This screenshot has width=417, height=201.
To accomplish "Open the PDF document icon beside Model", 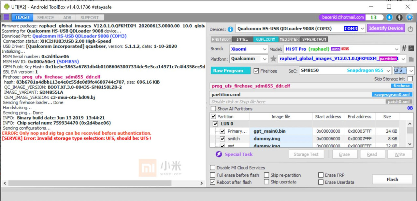I will point(411,49).
